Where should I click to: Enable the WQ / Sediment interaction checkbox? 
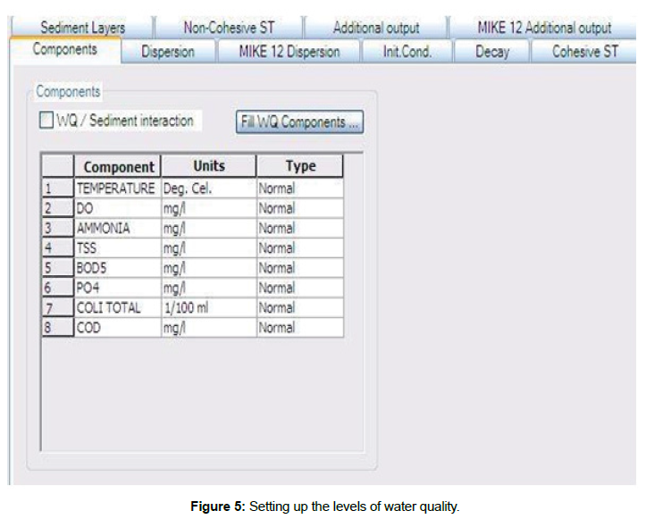point(46,121)
